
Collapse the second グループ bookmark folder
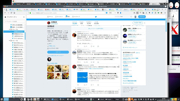pyautogui.click(x=9, y=41)
